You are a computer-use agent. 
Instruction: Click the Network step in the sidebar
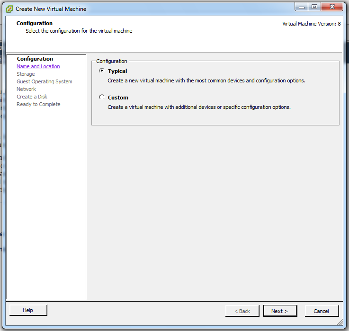coord(26,89)
